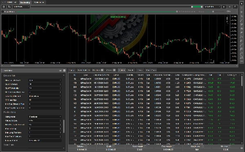Click the SL ATR Period stepper arrows
This screenshot has height=152, width=245.
click(x=60, y=84)
